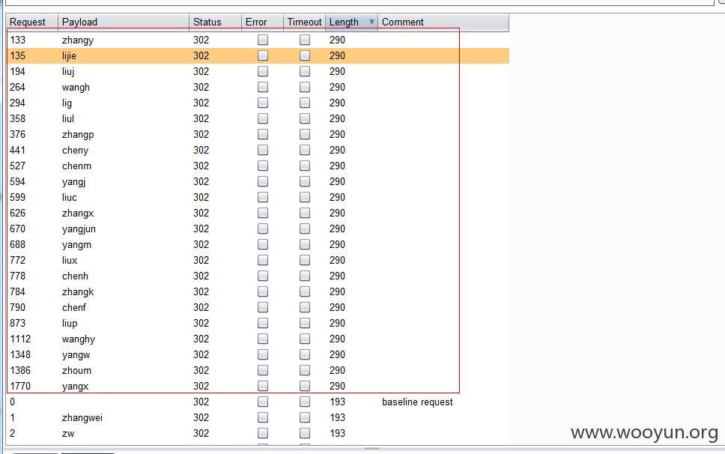Click length value 193 for zhangwei

click(337, 417)
